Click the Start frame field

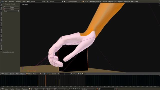(39, 89)
